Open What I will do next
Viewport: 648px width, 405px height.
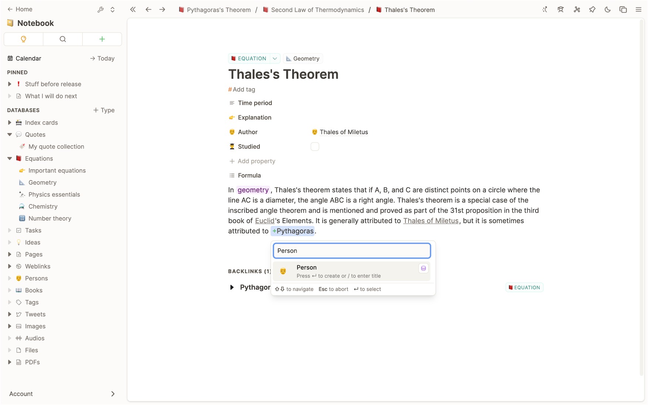51,96
